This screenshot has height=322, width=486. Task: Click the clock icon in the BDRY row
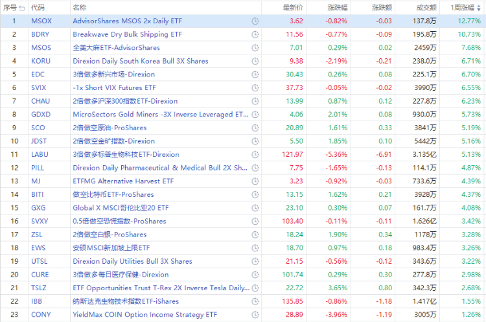pos(255,34)
